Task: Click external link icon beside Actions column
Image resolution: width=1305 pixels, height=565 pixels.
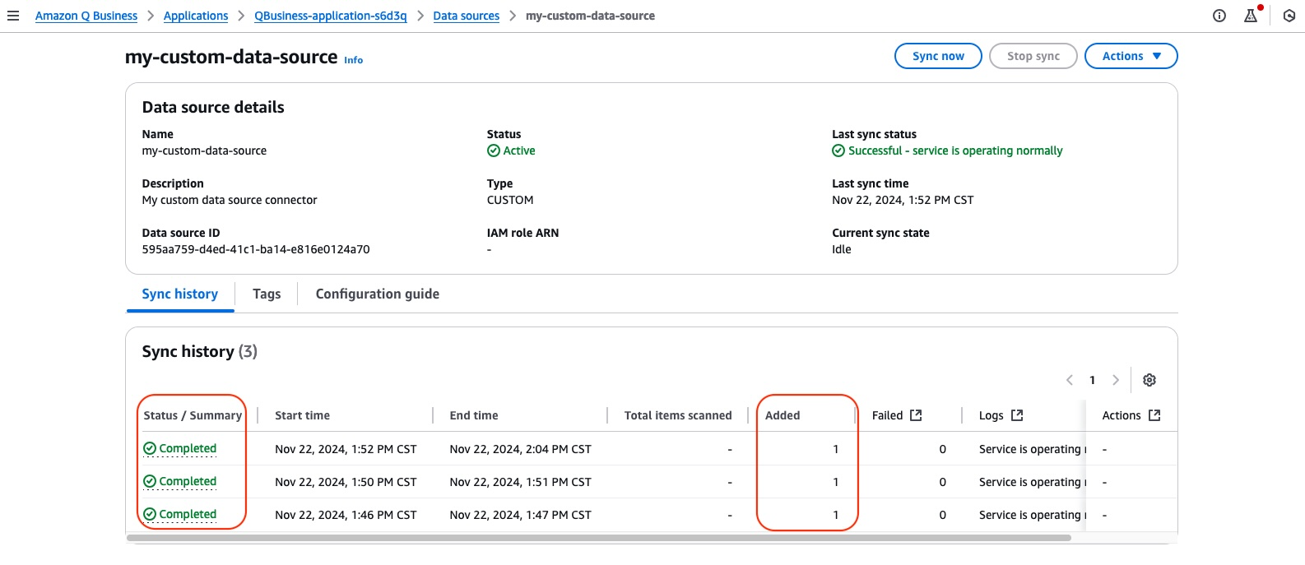Action: pos(1154,415)
